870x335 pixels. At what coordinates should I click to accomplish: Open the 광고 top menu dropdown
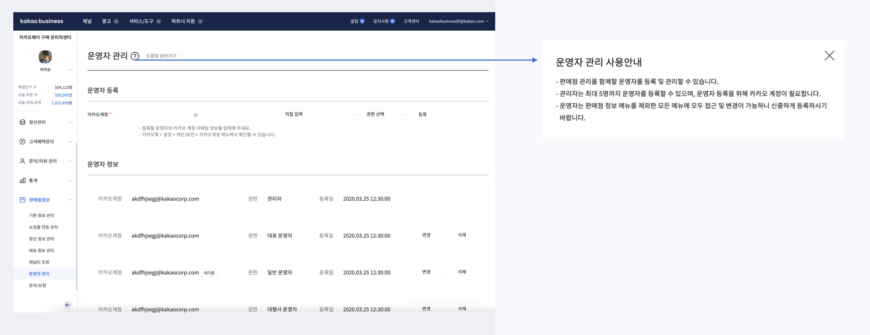click(110, 21)
